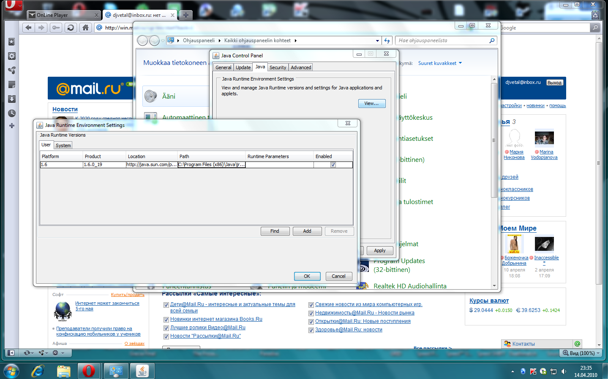The width and height of the screenshot is (608, 379).
Task: Toggle Opera's panel sidebar from the status bar
Action: point(11,353)
